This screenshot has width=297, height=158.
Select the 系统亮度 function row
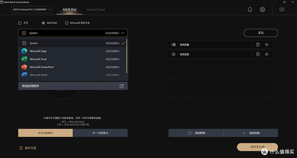click(220, 54)
